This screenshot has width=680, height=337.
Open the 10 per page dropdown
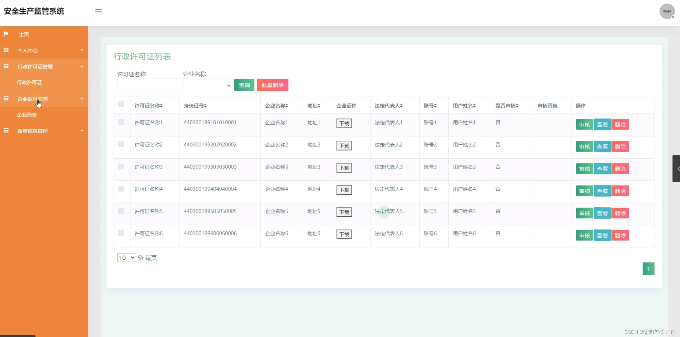[x=126, y=258]
